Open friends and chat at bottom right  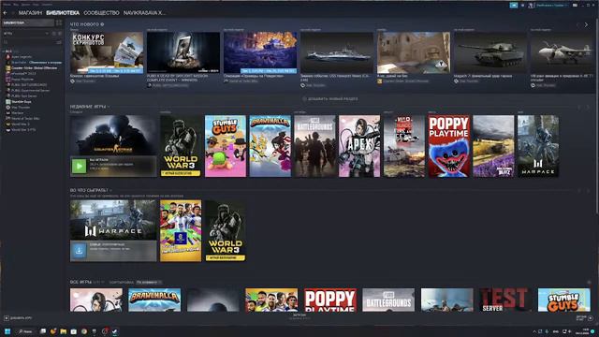pos(584,318)
